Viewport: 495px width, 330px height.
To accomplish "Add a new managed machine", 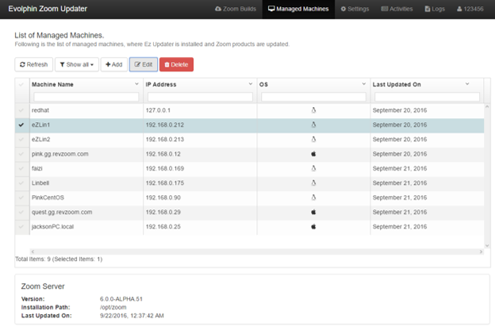I will pos(114,64).
